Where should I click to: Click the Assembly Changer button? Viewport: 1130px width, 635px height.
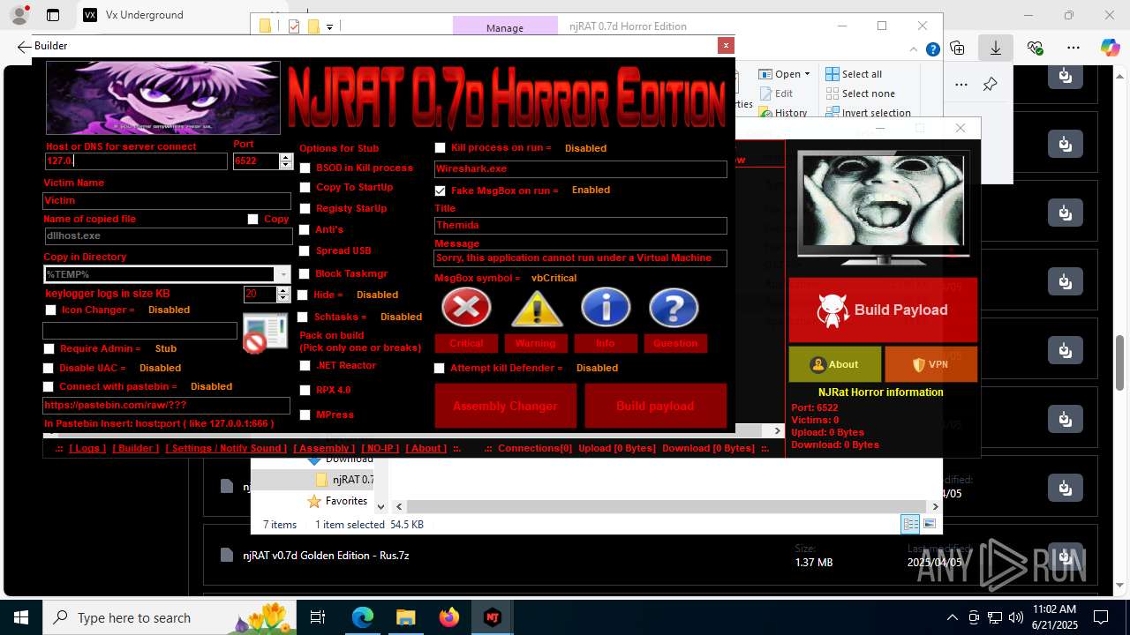coord(505,406)
